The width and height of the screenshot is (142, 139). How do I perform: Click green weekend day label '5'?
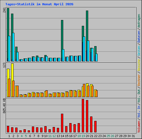coord(26,136)
